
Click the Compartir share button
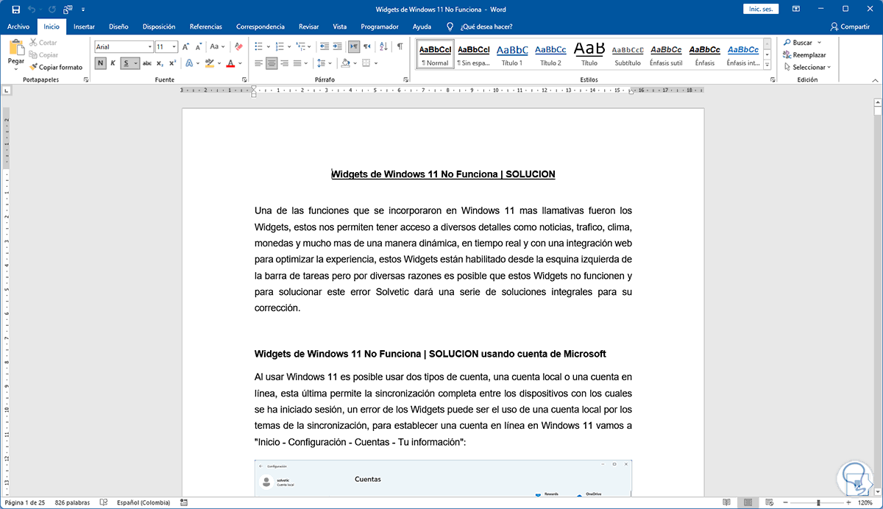[850, 26]
